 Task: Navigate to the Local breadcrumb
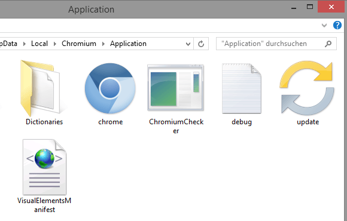(x=39, y=44)
